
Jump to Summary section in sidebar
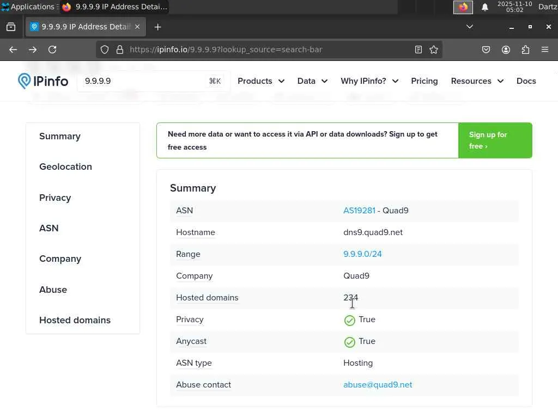point(60,137)
